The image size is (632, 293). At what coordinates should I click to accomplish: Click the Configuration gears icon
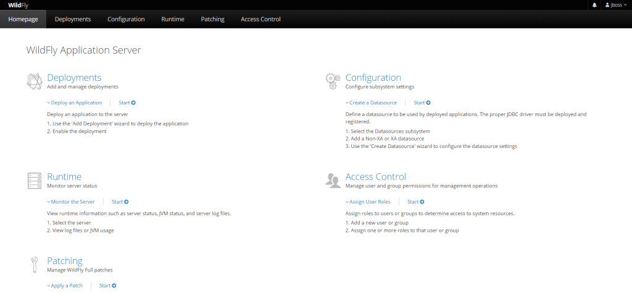tap(333, 81)
